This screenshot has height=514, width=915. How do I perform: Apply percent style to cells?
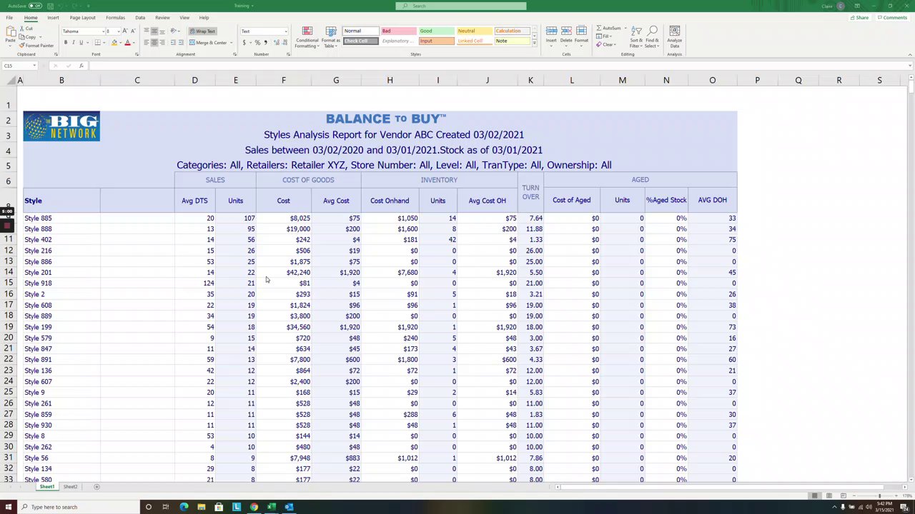click(257, 43)
